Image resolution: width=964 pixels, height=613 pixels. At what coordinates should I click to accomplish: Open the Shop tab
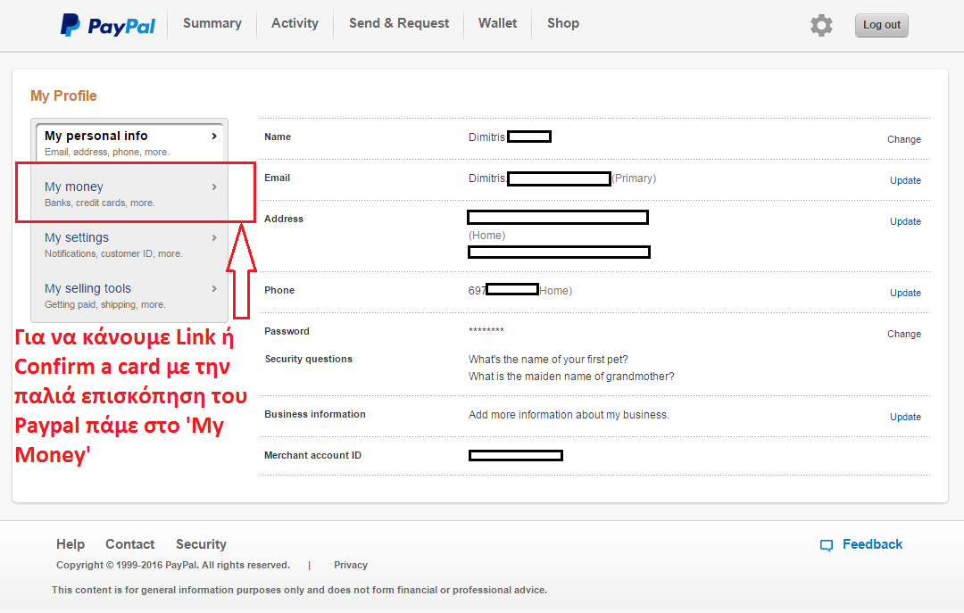pyautogui.click(x=563, y=23)
